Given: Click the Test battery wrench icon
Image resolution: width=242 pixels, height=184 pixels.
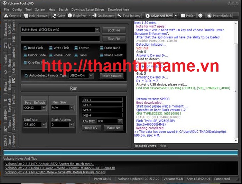Looking at the screenshot, I should click(x=129, y=16).
